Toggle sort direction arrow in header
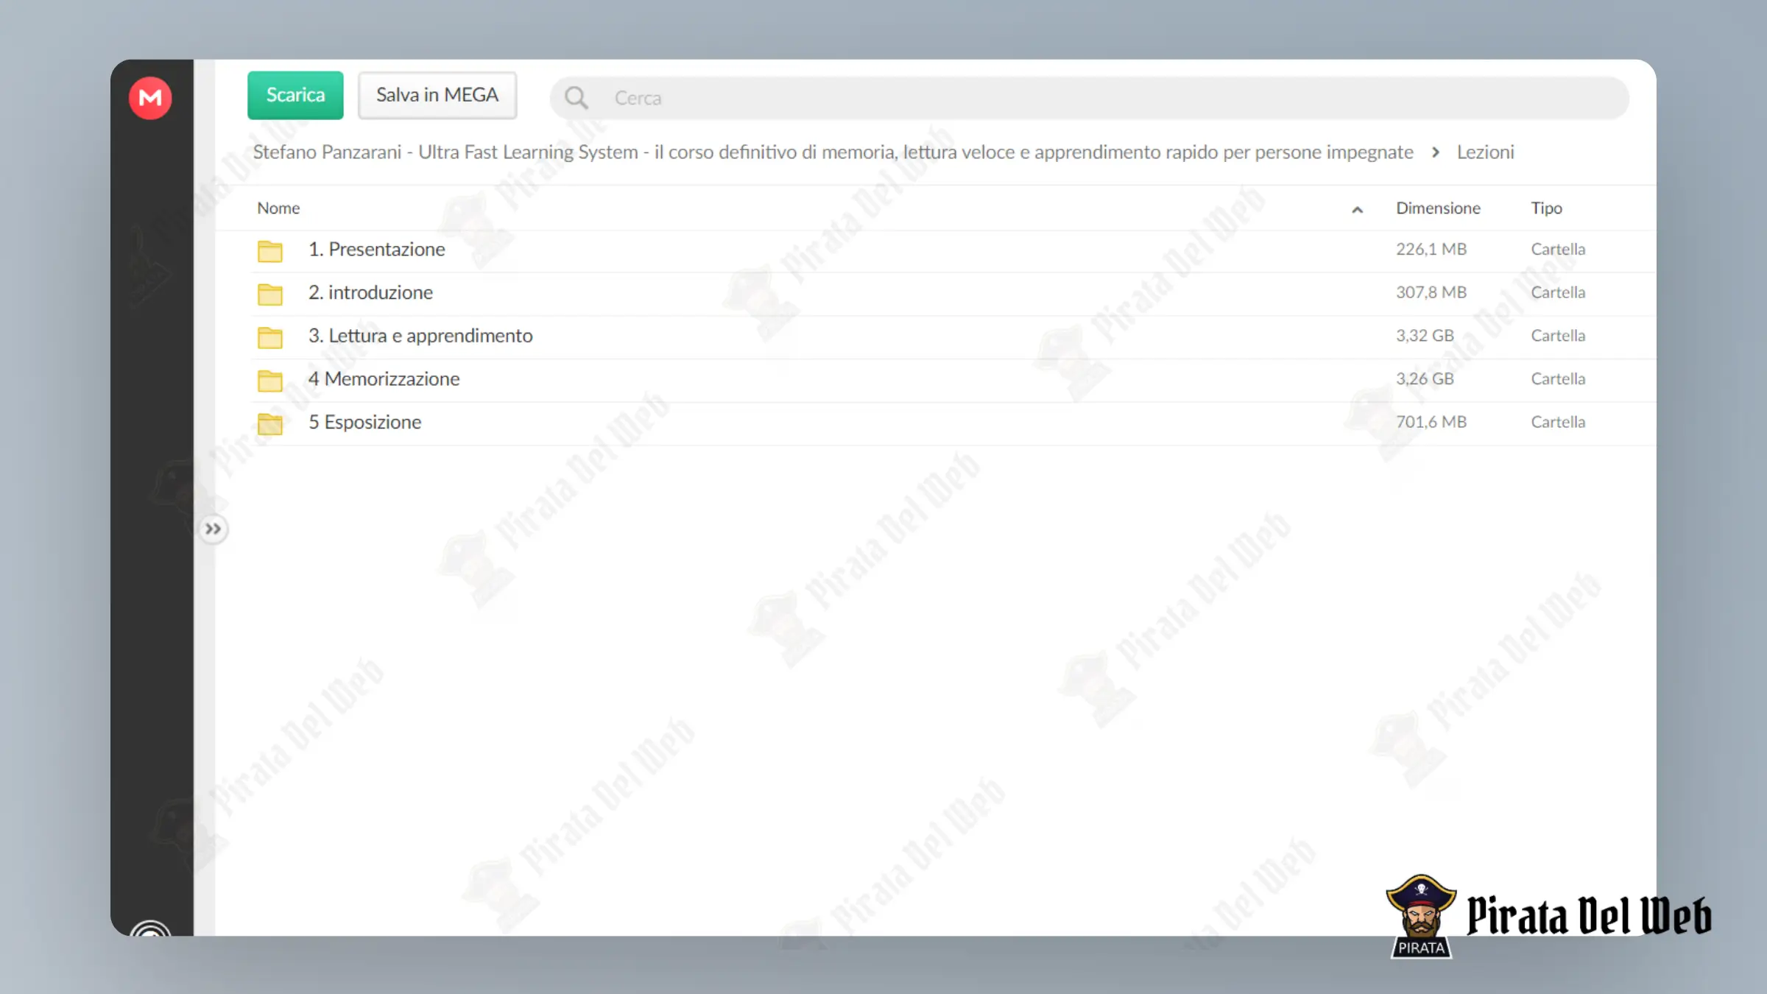The width and height of the screenshot is (1767, 994). coord(1357,210)
